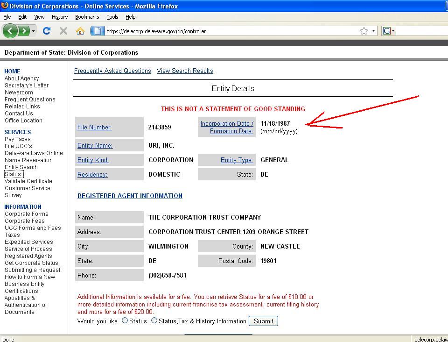Open the Home page house icon

coord(80,31)
